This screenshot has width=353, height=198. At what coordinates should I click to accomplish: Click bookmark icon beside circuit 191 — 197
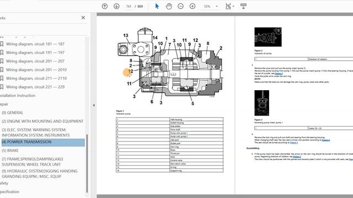tap(2, 53)
